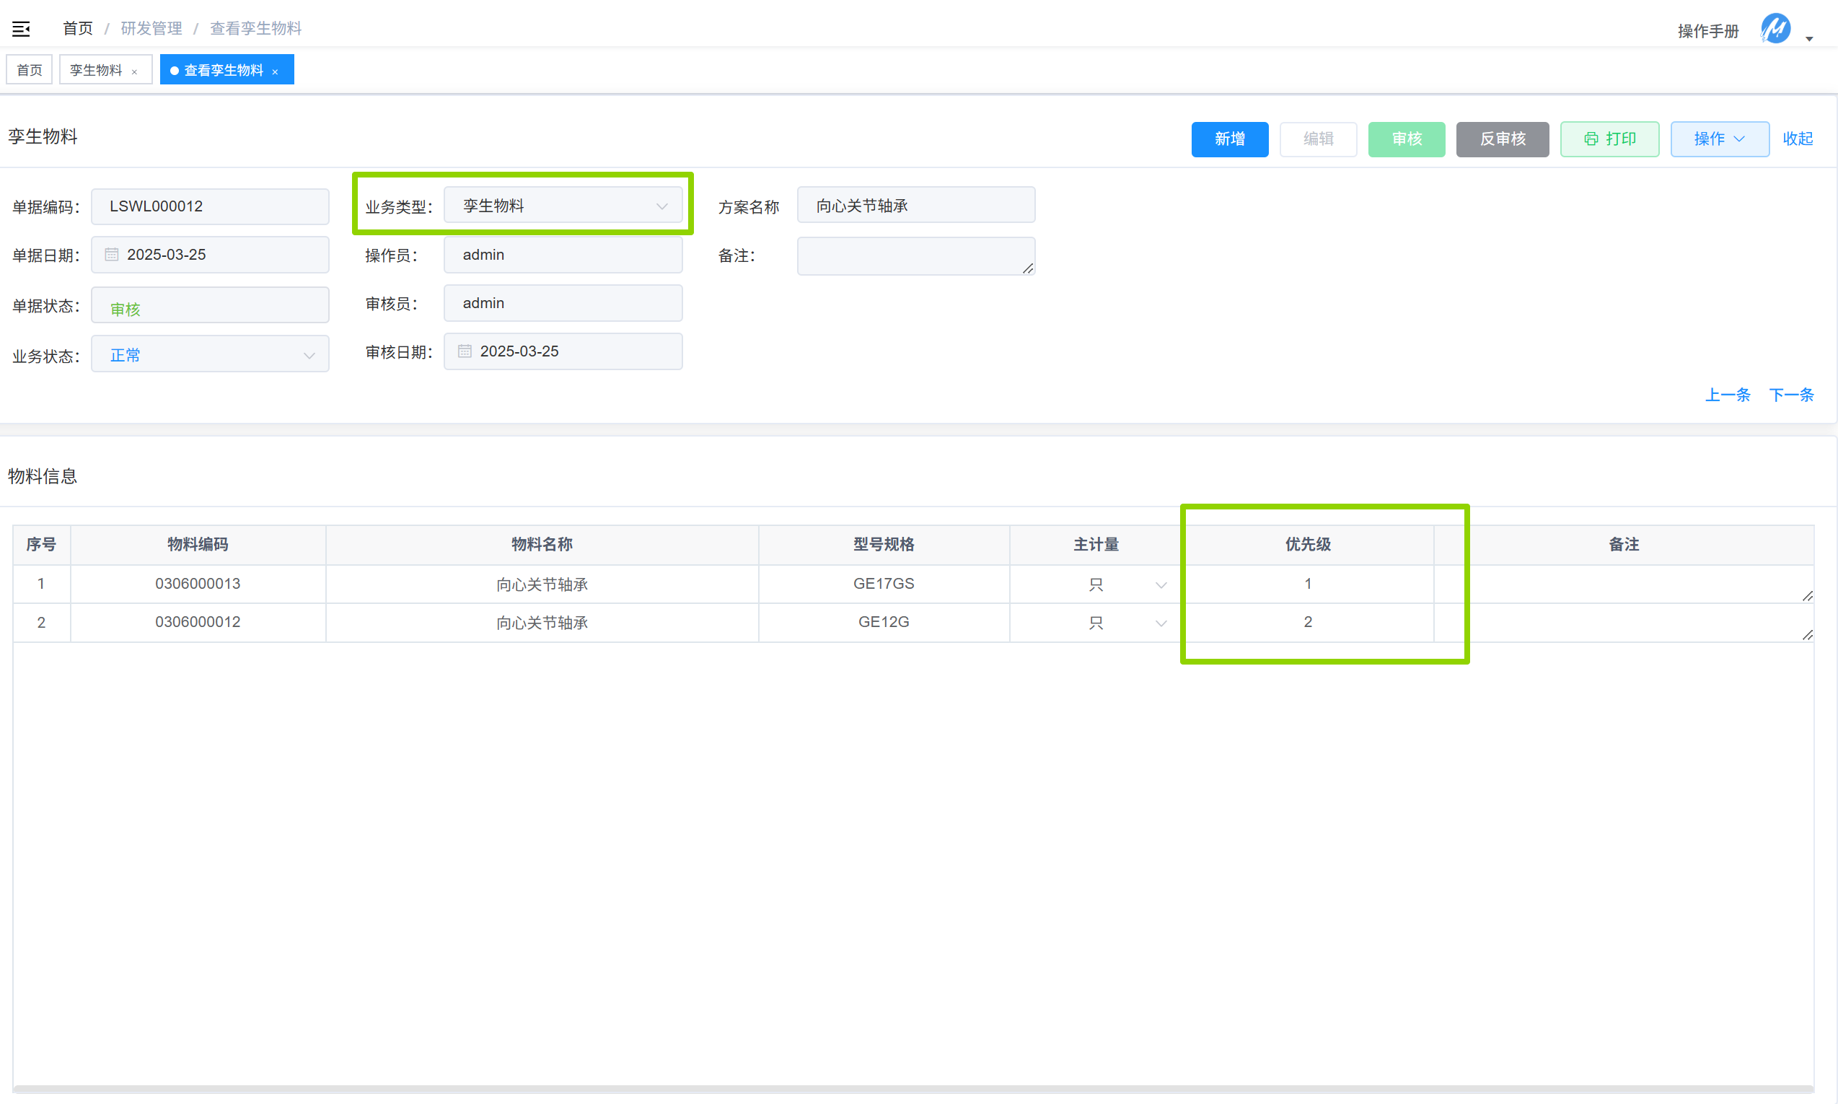Click the 反审核 button
Image resolution: width=1838 pixels, height=1104 pixels.
(1502, 139)
